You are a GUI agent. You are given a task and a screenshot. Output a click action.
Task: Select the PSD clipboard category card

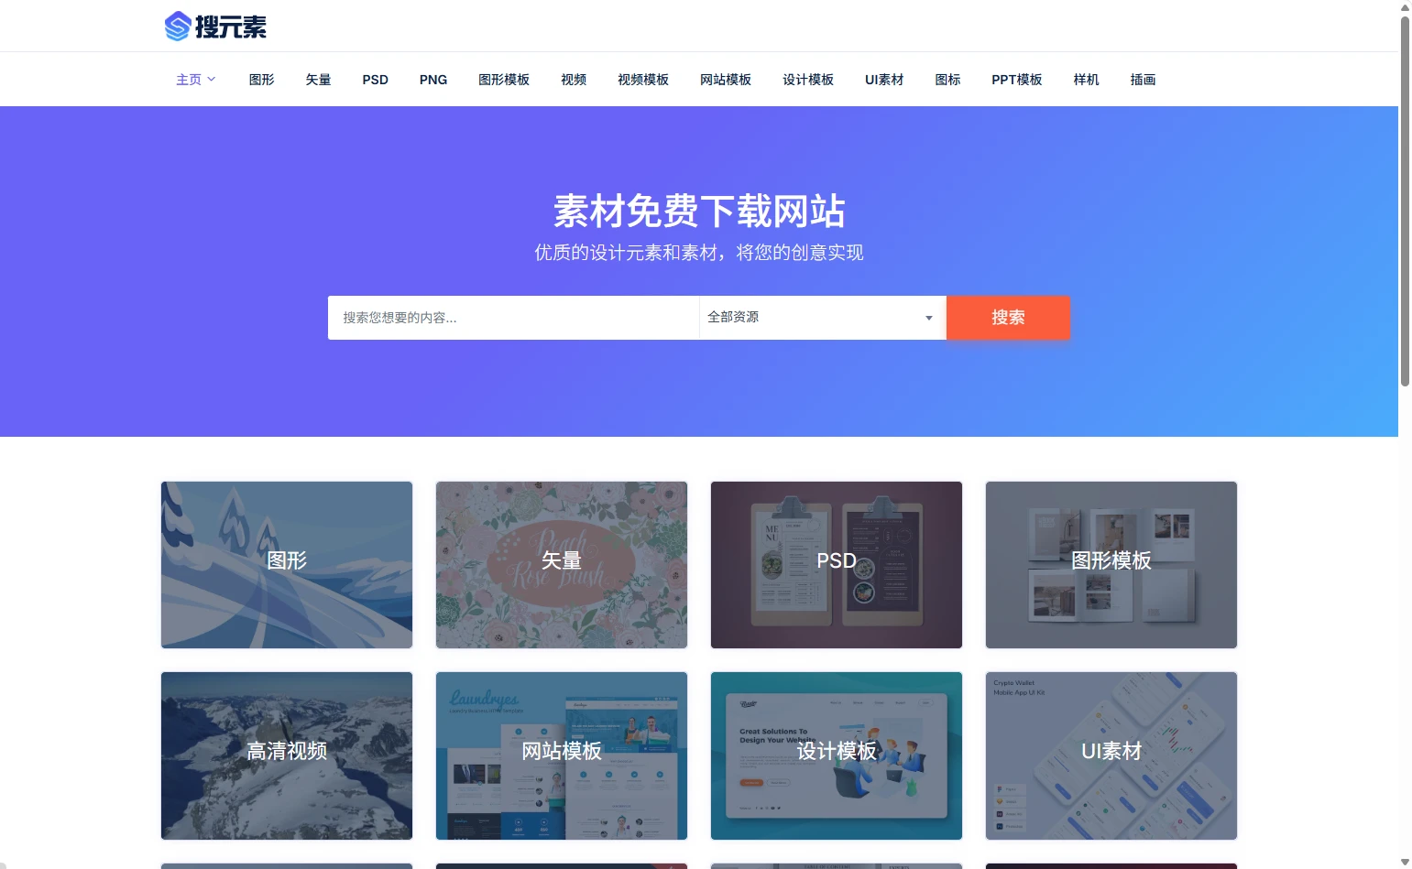coord(837,565)
